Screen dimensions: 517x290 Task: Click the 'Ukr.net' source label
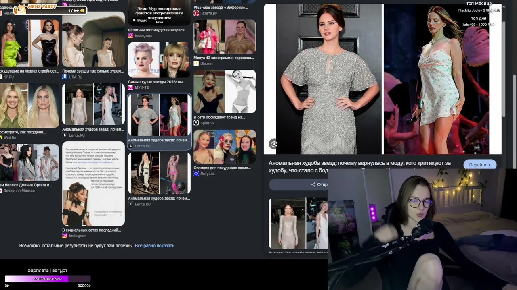click(x=207, y=64)
